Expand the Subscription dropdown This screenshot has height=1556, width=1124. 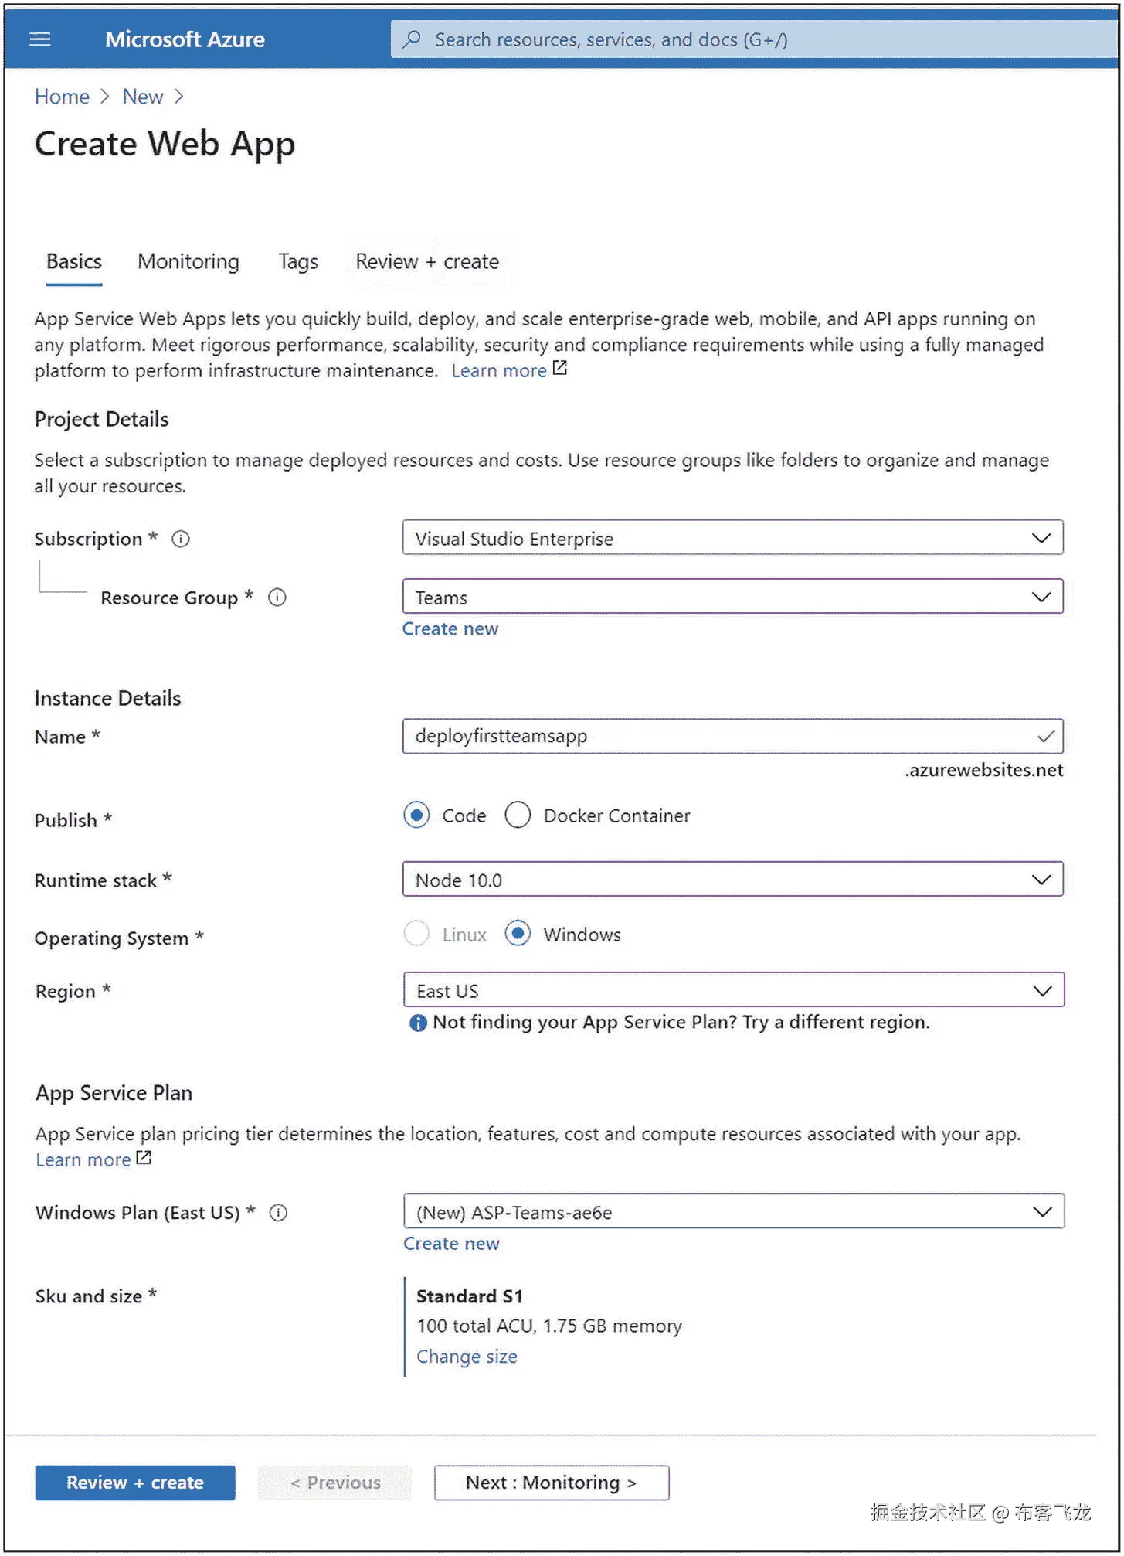tap(732, 538)
